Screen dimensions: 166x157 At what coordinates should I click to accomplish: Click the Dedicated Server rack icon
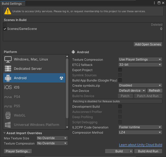(x=8, y=69)
